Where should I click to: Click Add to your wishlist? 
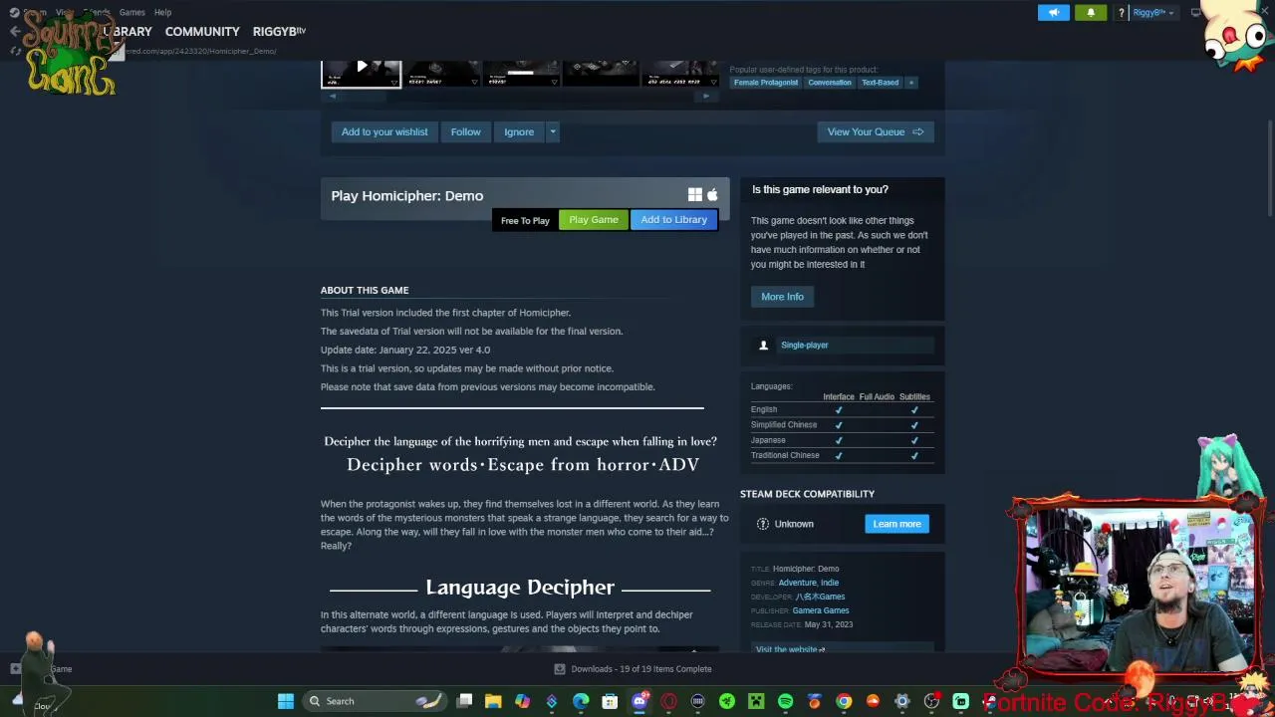coord(384,131)
